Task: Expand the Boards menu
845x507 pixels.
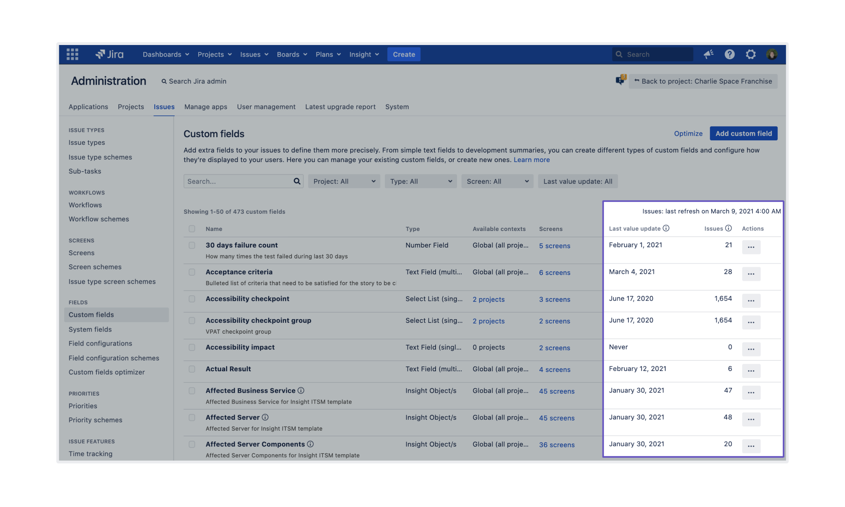Action: [x=292, y=54]
